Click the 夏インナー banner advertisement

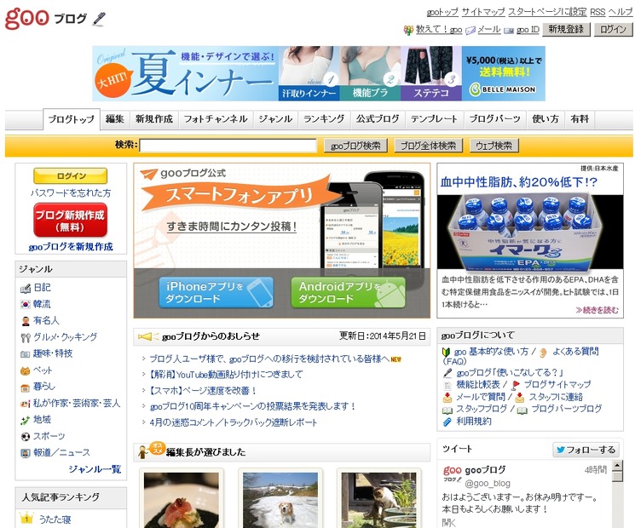coord(319,73)
